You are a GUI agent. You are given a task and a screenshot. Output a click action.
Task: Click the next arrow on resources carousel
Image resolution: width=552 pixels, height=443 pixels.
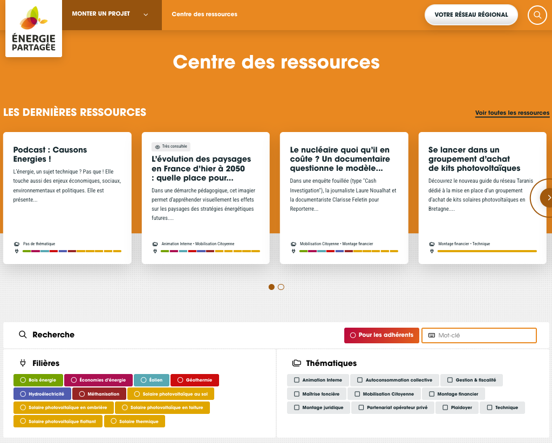click(x=548, y=198)
